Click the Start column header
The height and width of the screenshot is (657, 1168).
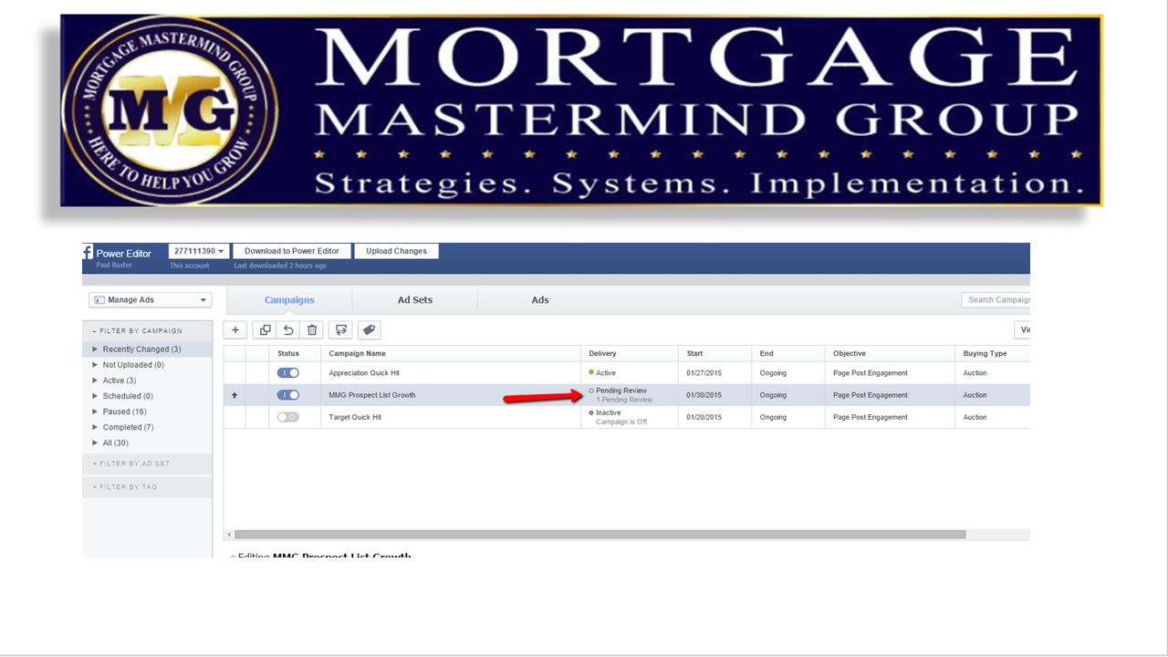694,353
